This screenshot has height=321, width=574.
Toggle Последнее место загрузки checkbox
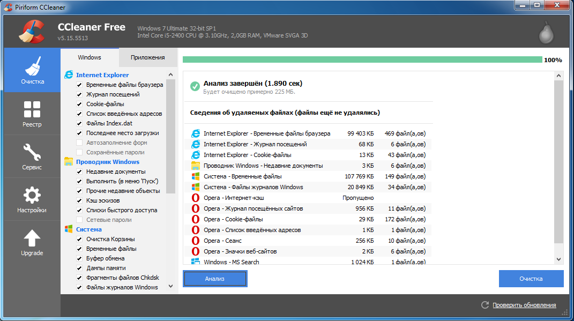tap(79, 133)
